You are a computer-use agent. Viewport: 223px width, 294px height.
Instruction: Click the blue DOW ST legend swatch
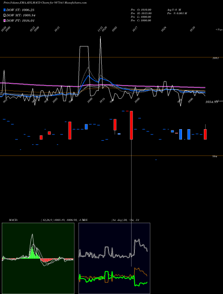coord(4,10)
